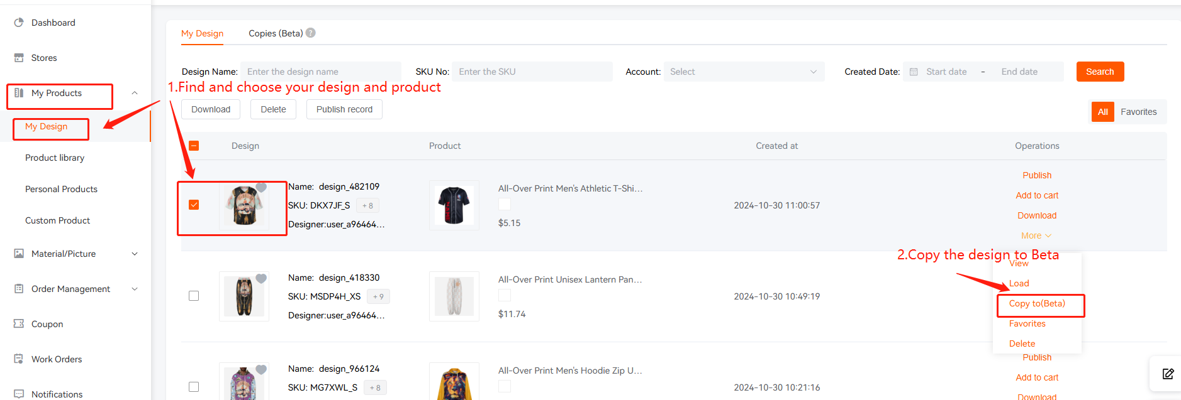Click the Copies (Beta) help icon

[x=311, y=33]
